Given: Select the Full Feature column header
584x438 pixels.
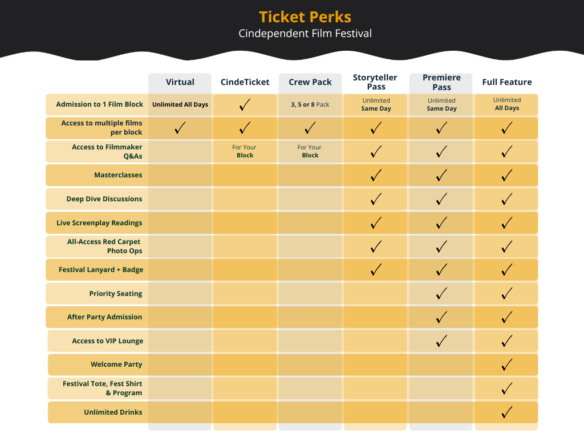Looking at the screenshot, I should point(507,82).
